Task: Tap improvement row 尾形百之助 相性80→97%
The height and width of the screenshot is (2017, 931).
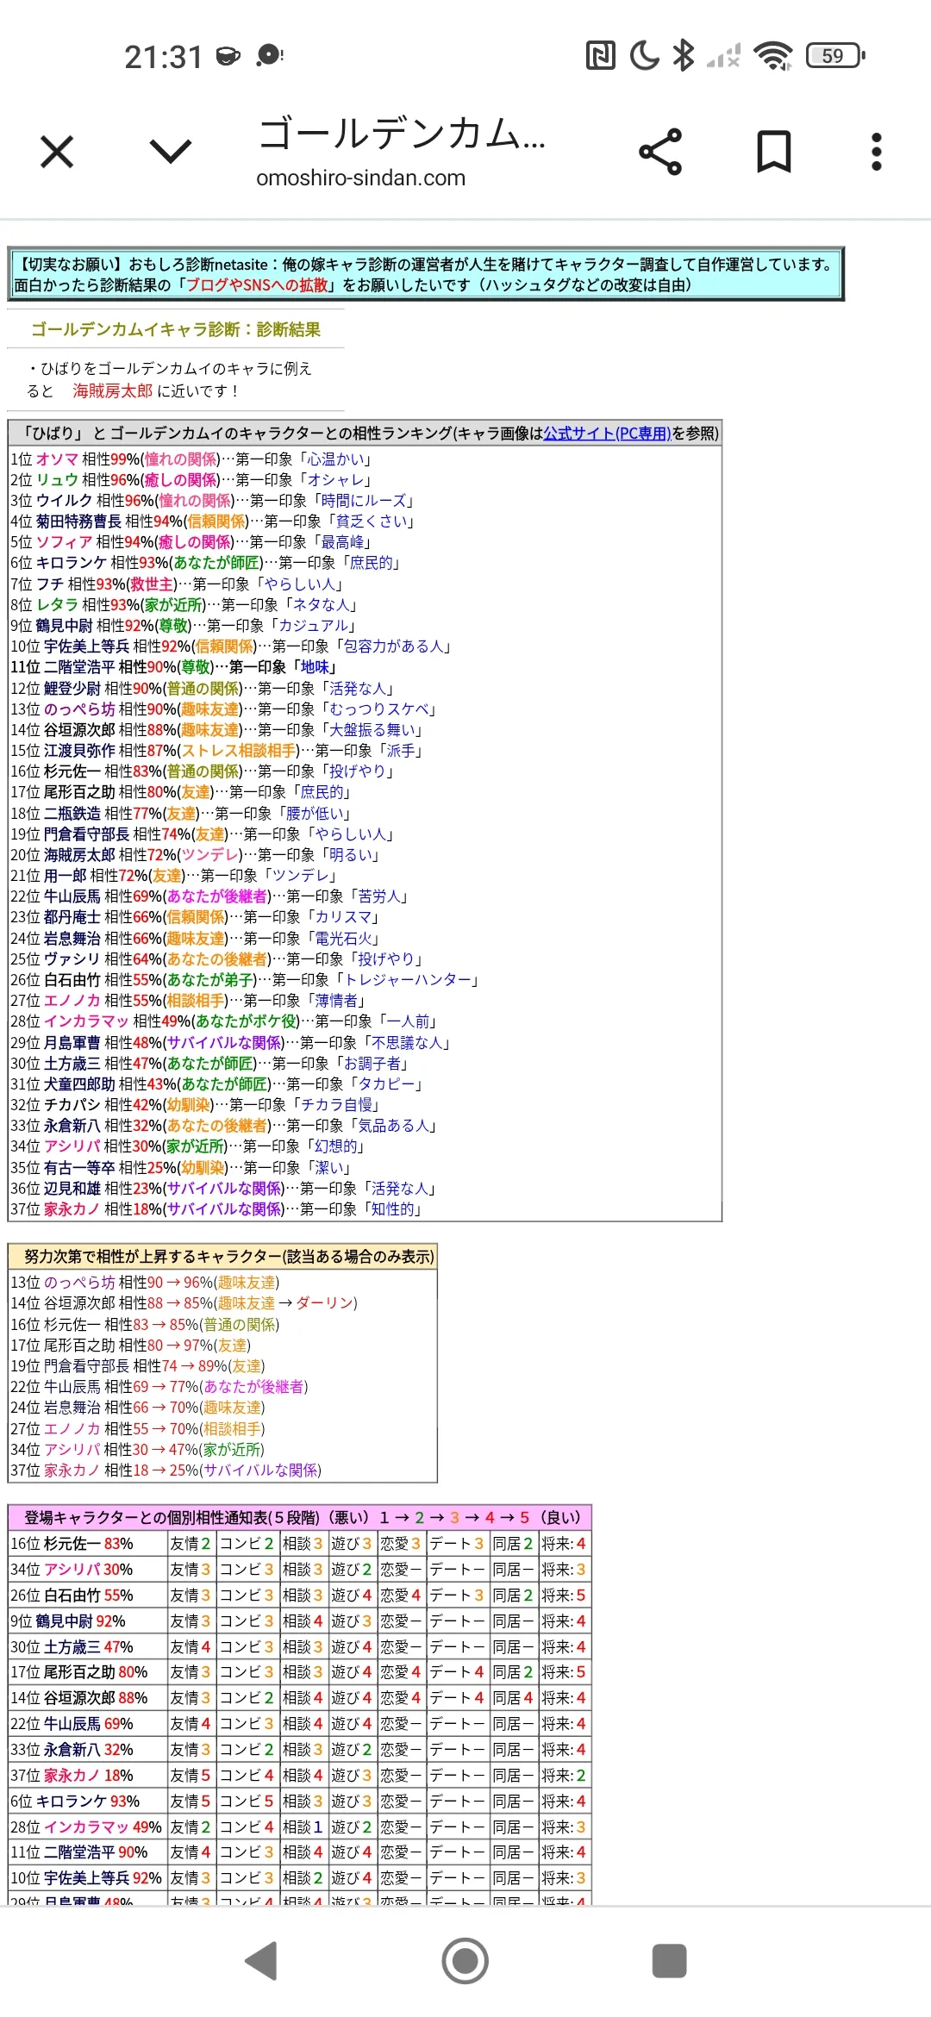Action: (x=131, y=1346)
